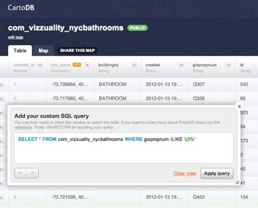258x208 pixels.
Task: Click the SHARE THIS MAP button
Action: 77,50
